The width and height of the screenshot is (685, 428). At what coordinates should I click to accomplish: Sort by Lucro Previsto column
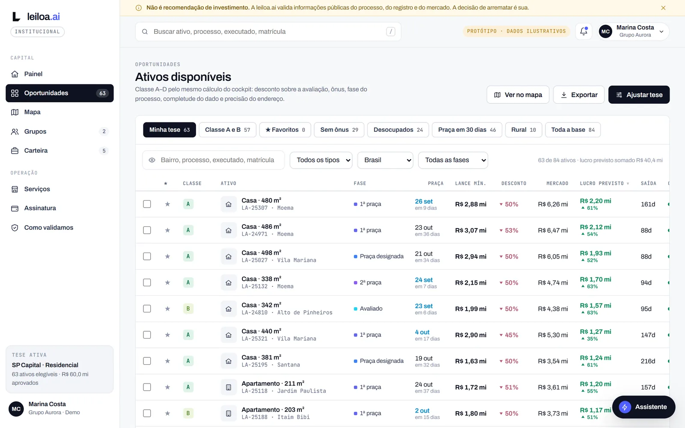pos(605,183)
